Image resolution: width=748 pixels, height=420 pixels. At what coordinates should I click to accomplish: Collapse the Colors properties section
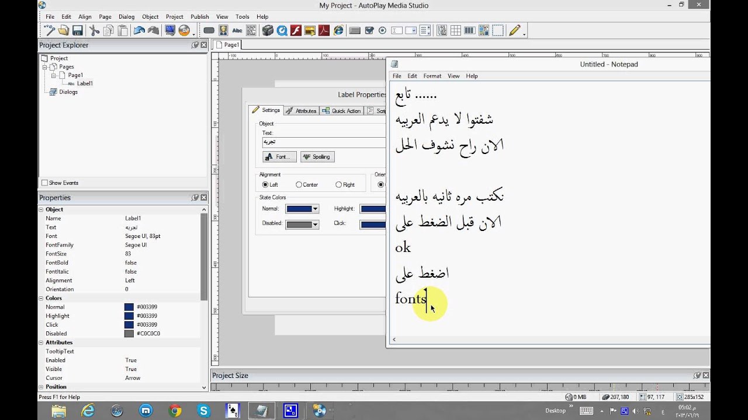[41, 298]
